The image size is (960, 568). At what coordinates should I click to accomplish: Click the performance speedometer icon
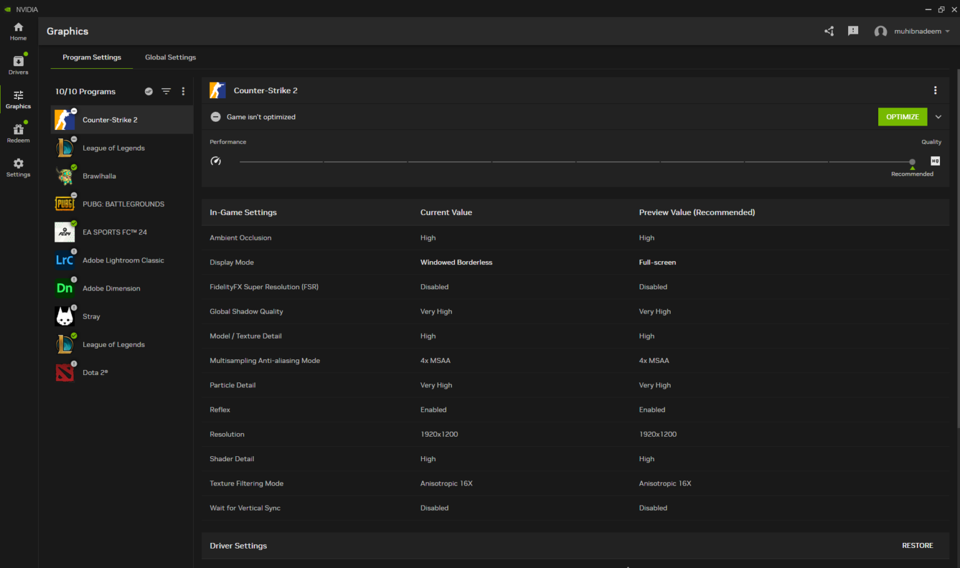point(216,161)
